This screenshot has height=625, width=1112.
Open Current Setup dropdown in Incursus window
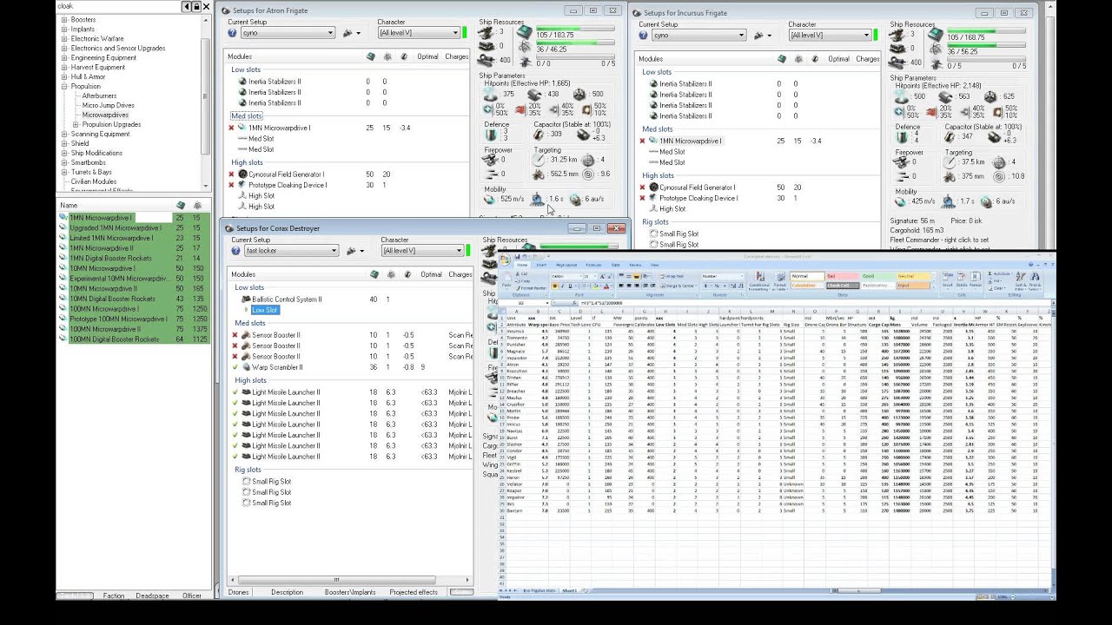click(698, 36)
